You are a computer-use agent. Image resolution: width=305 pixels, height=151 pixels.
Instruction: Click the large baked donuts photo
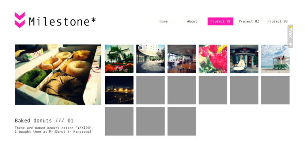pos(58,75)
